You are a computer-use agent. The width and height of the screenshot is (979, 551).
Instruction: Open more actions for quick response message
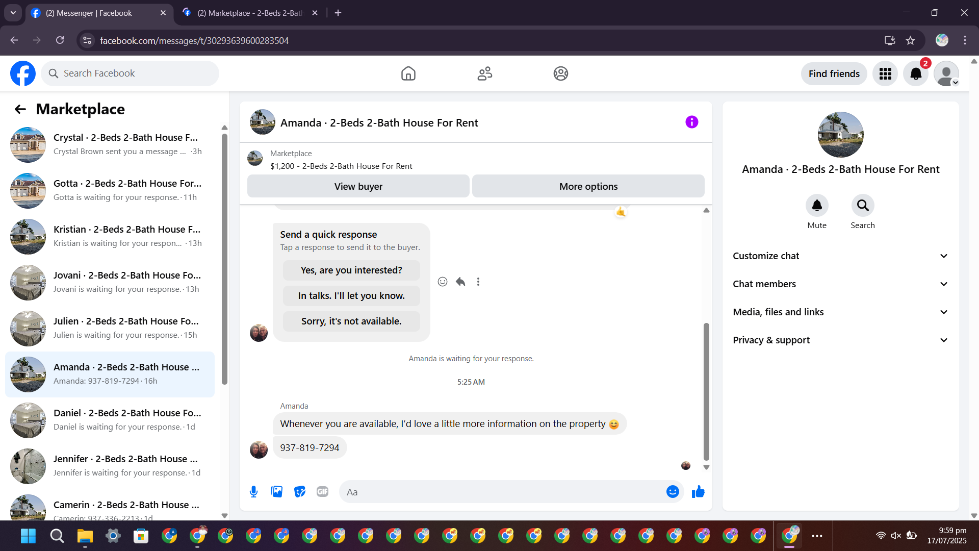478,282
